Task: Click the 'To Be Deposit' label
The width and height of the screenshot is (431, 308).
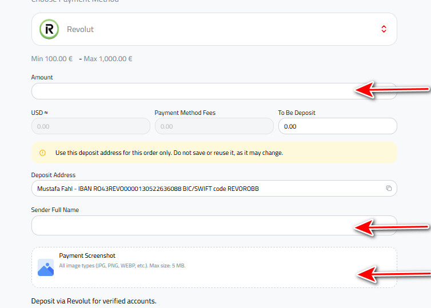Action: tap(297, 113)
